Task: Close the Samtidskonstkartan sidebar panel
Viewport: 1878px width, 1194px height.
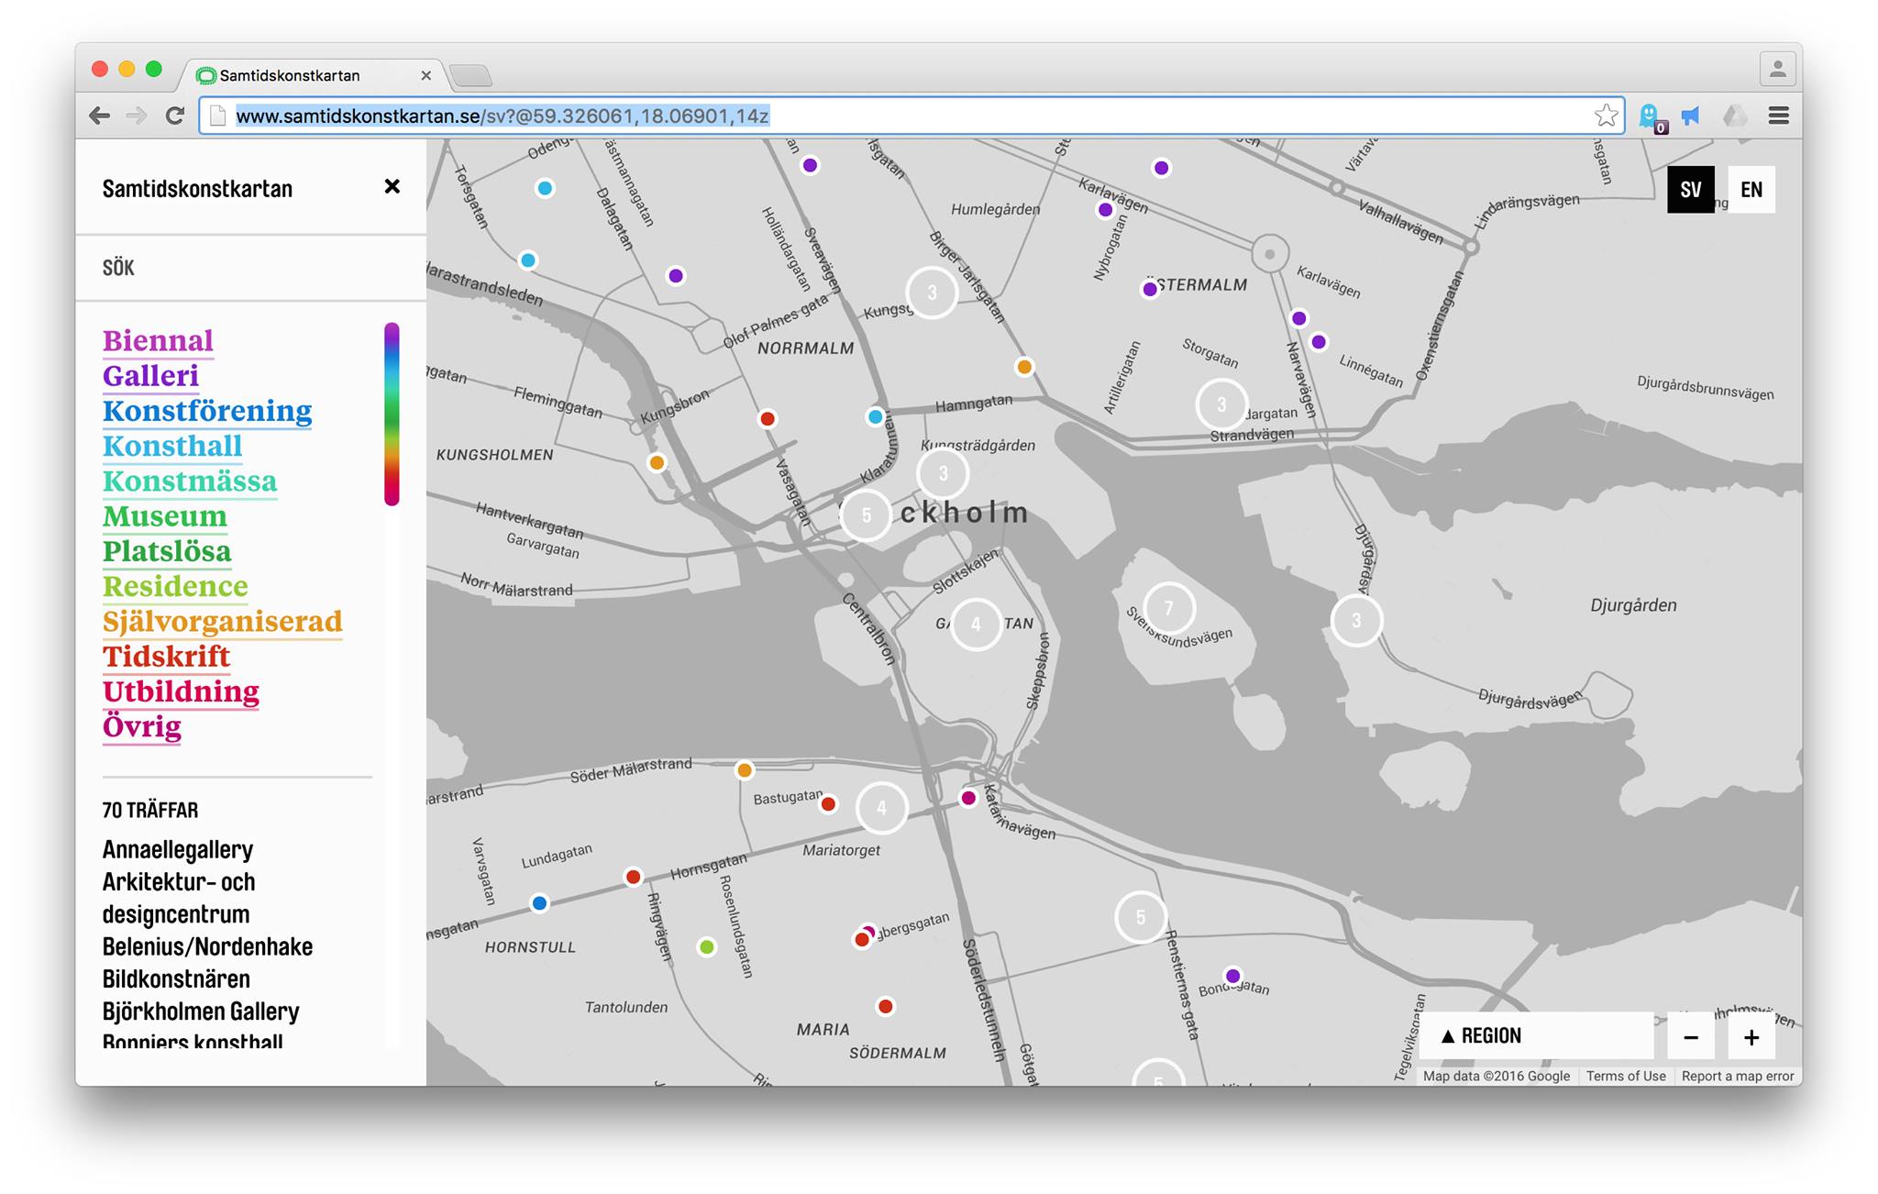Action: [392, 187]
